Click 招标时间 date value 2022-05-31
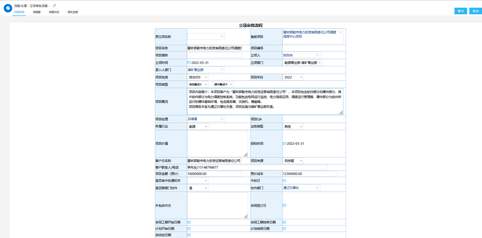 pos(295,144)
